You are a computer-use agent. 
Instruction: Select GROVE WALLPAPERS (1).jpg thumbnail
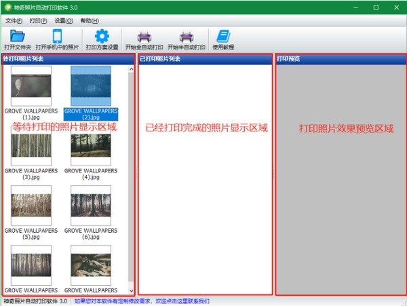coord(31,85)
